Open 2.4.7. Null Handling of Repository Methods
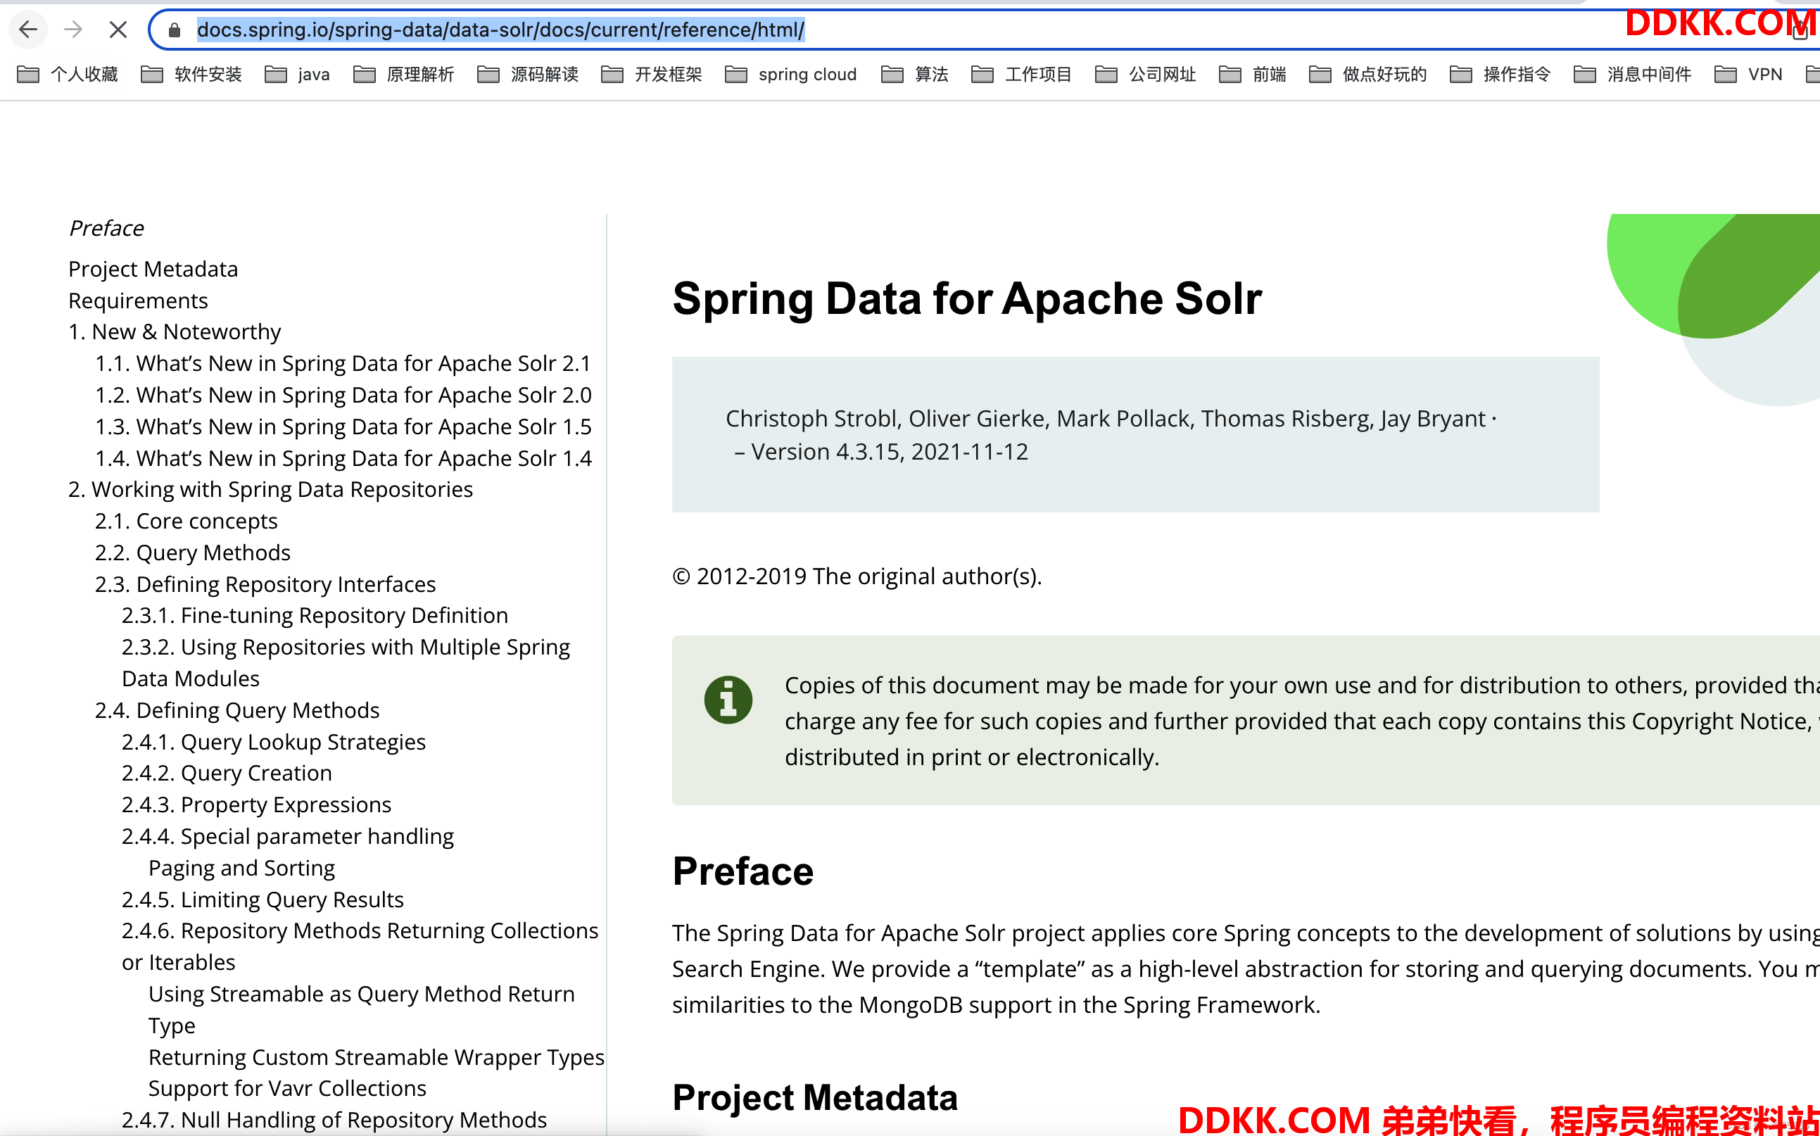This screenshot has height=1136, width=1820. click(334, 1120)
